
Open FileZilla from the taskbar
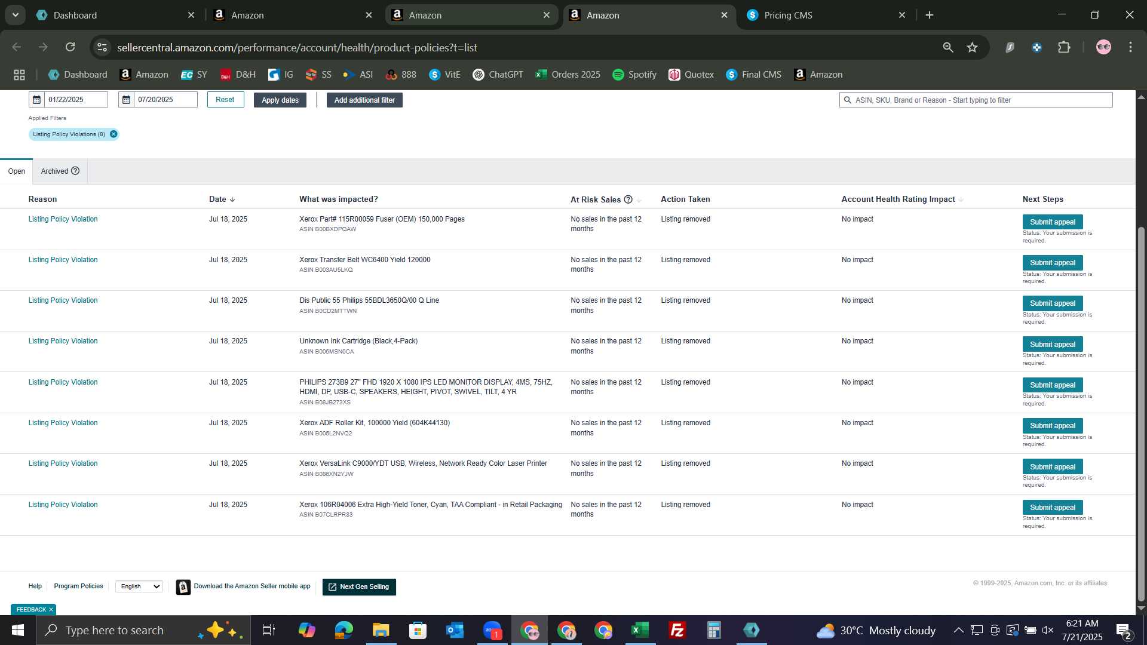(677, 630)
